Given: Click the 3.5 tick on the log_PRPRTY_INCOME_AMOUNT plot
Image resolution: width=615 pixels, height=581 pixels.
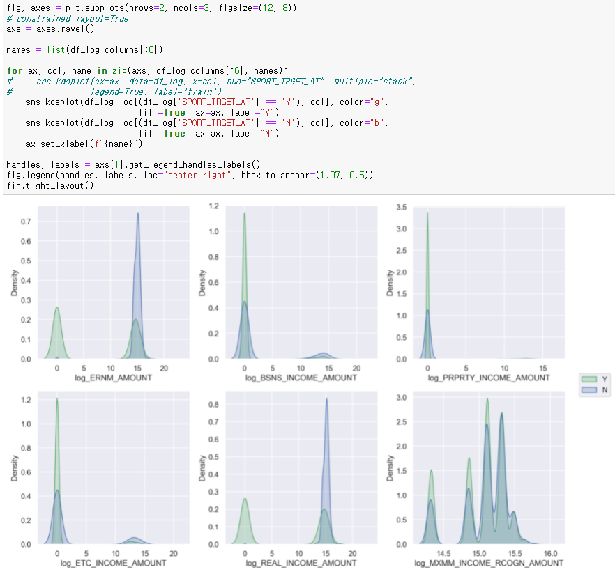Looking at the screenshot, I should (401, 207).
